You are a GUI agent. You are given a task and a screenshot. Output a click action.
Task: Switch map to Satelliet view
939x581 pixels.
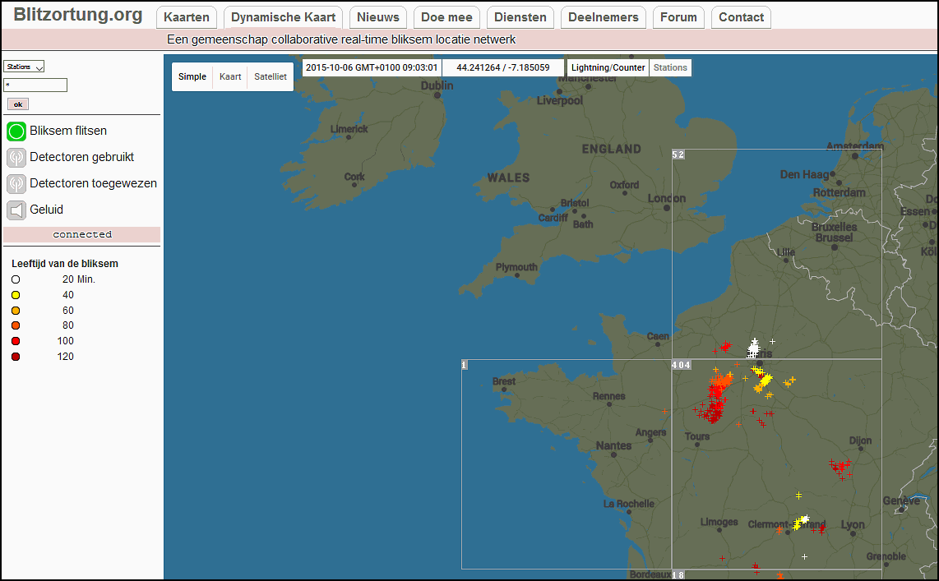(270, 76)
